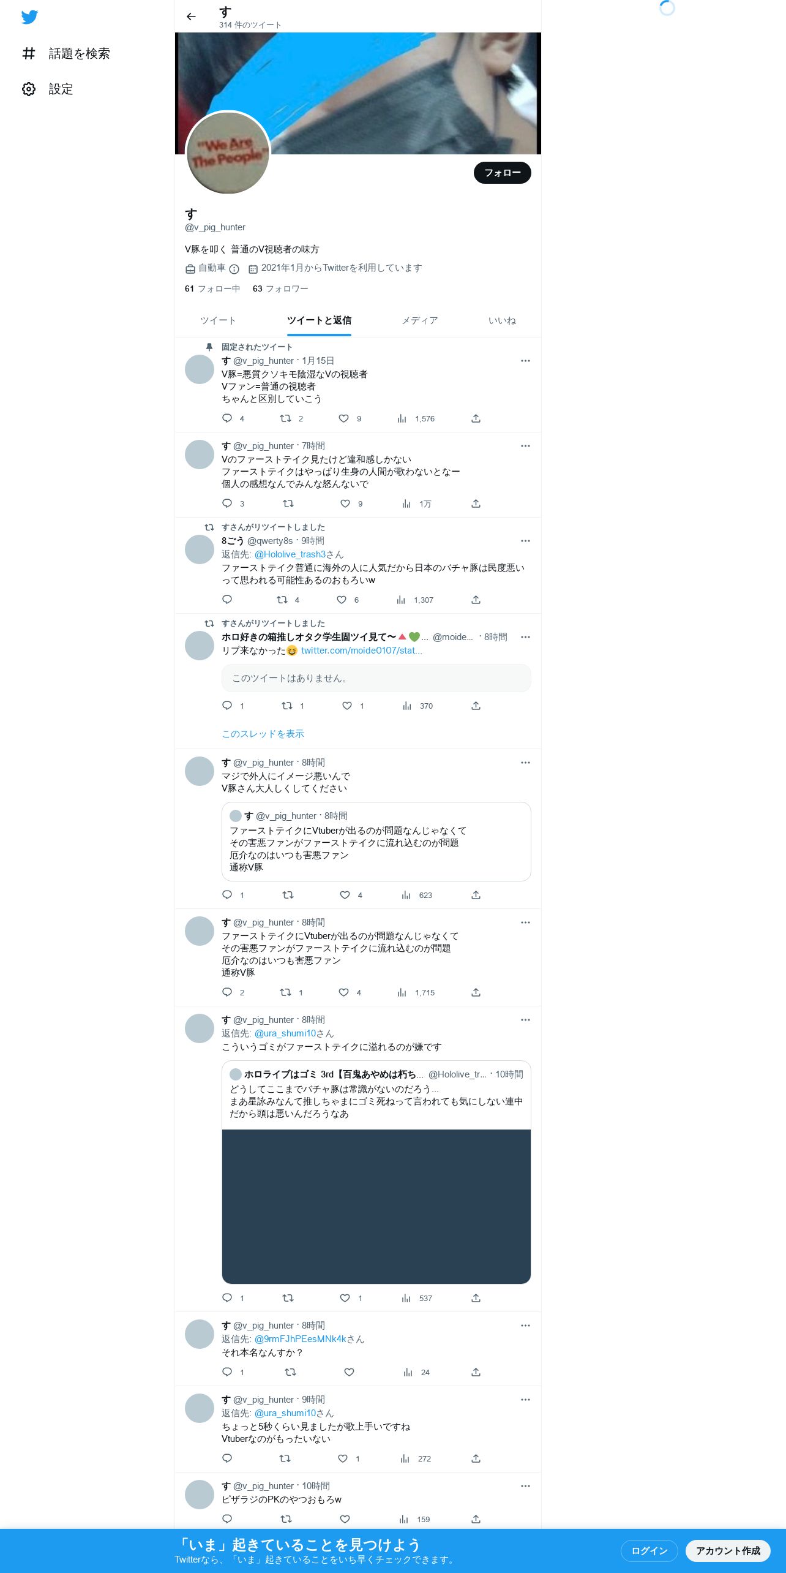The width and height of the screenshot is (786, 1573).
Task: Click the info icon next to 自動車
Action: pyautogui.click(x=234, y=269)
